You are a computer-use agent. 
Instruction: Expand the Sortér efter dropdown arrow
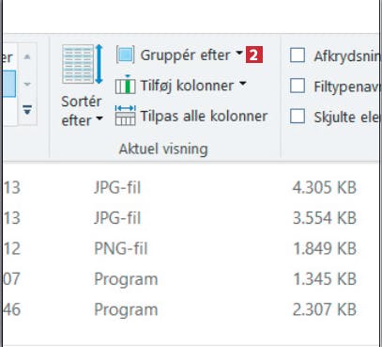(99, 118)
